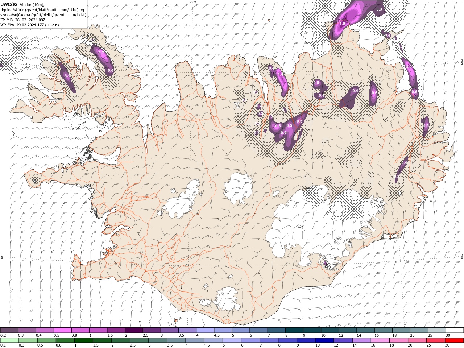This screenshot has height=348, width=464.
Task: Select the light pink 16–18 swatch, lower legend
Action: click(380, 340)
